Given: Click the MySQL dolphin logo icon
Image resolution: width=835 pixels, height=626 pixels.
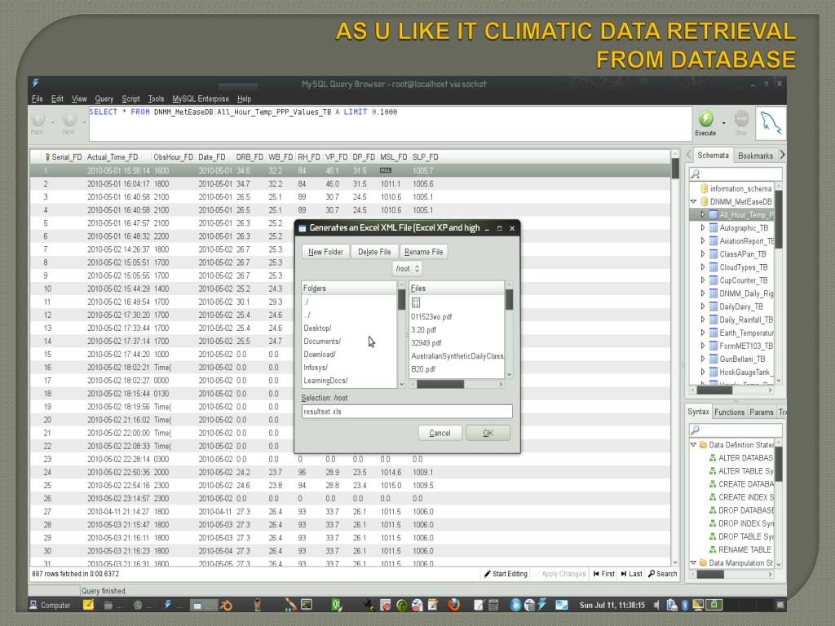Looking at the screenshot, I should click(x=771, y=123).
